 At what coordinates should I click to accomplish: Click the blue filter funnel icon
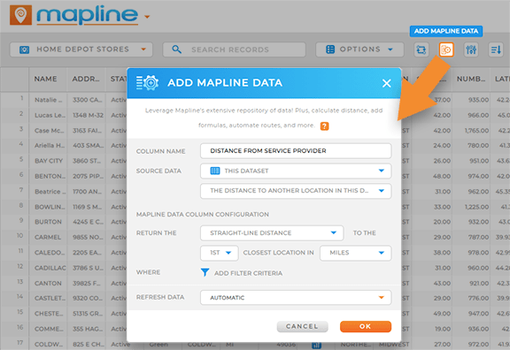tap(205, 272)
